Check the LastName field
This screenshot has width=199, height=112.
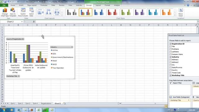click(x=171, y=52)
